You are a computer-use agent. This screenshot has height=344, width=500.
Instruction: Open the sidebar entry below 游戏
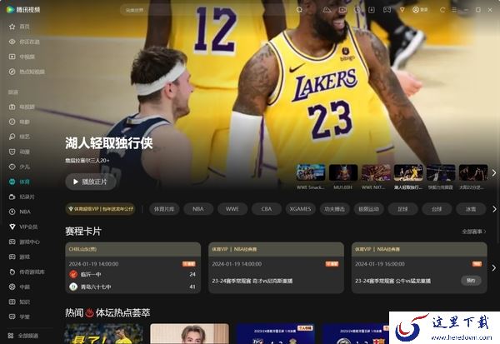[27, 272]
